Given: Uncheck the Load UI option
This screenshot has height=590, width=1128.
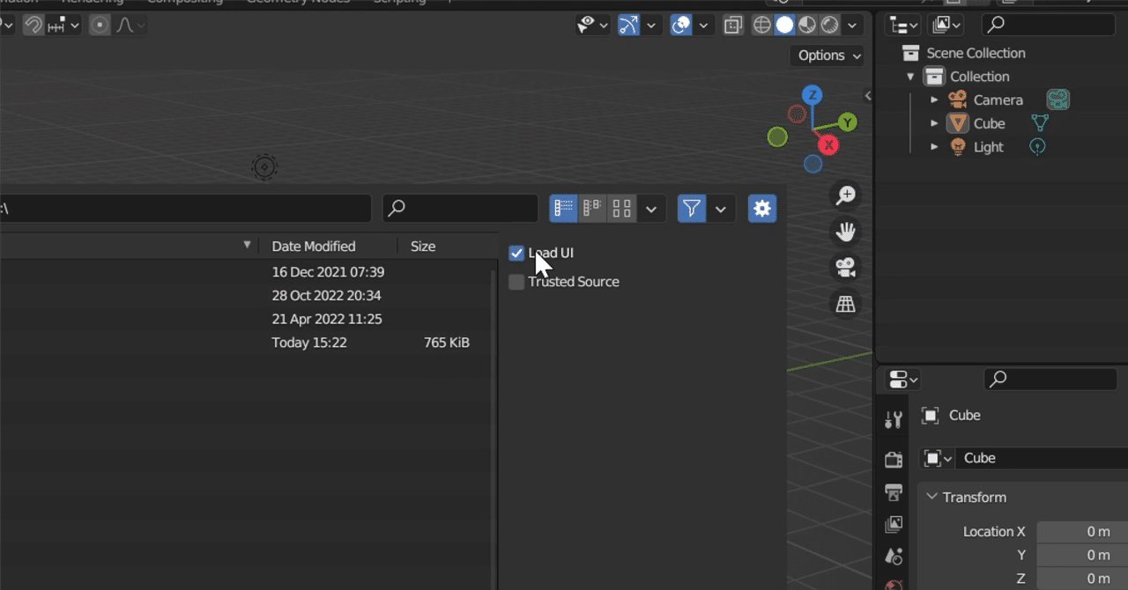Looking at the screenshot, I should coord(516,253).
